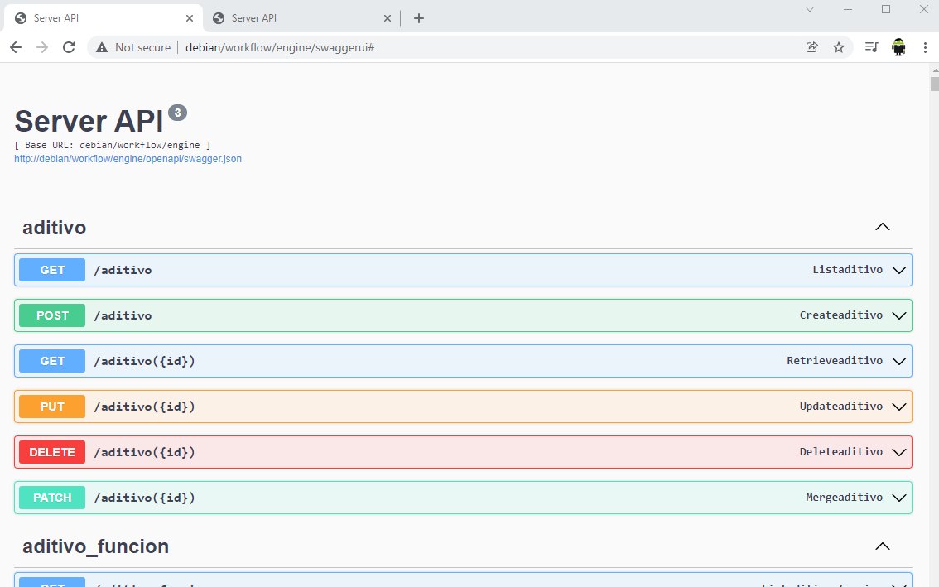
Task: Open the media control playlist icon
Action: (x=871, y=47)
